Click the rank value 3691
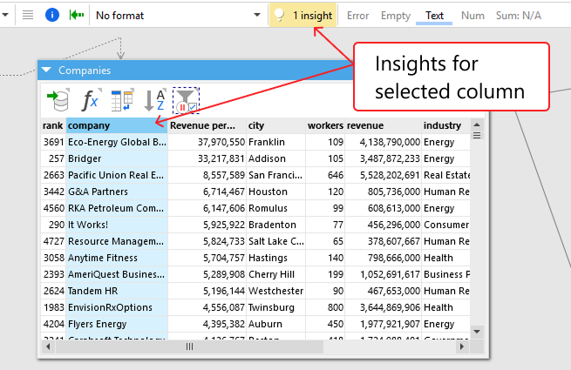 53,142
